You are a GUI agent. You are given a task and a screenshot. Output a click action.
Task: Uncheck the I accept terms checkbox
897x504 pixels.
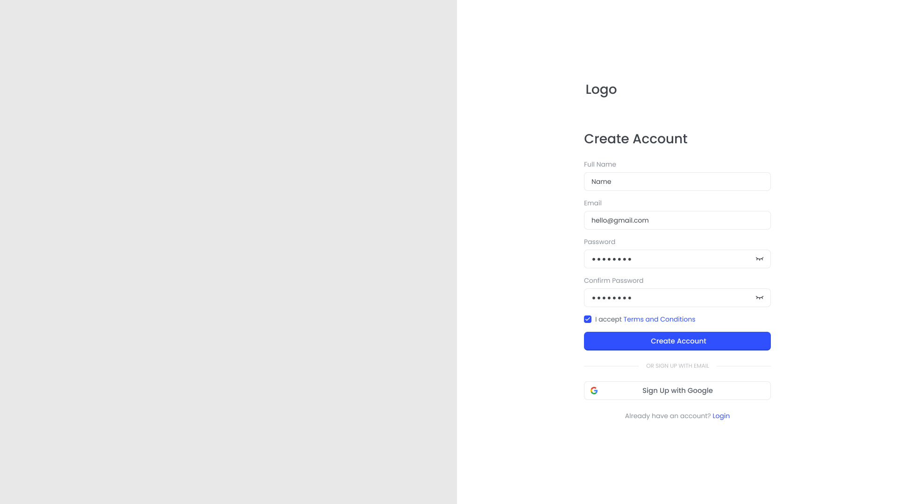tap(588, 319)
